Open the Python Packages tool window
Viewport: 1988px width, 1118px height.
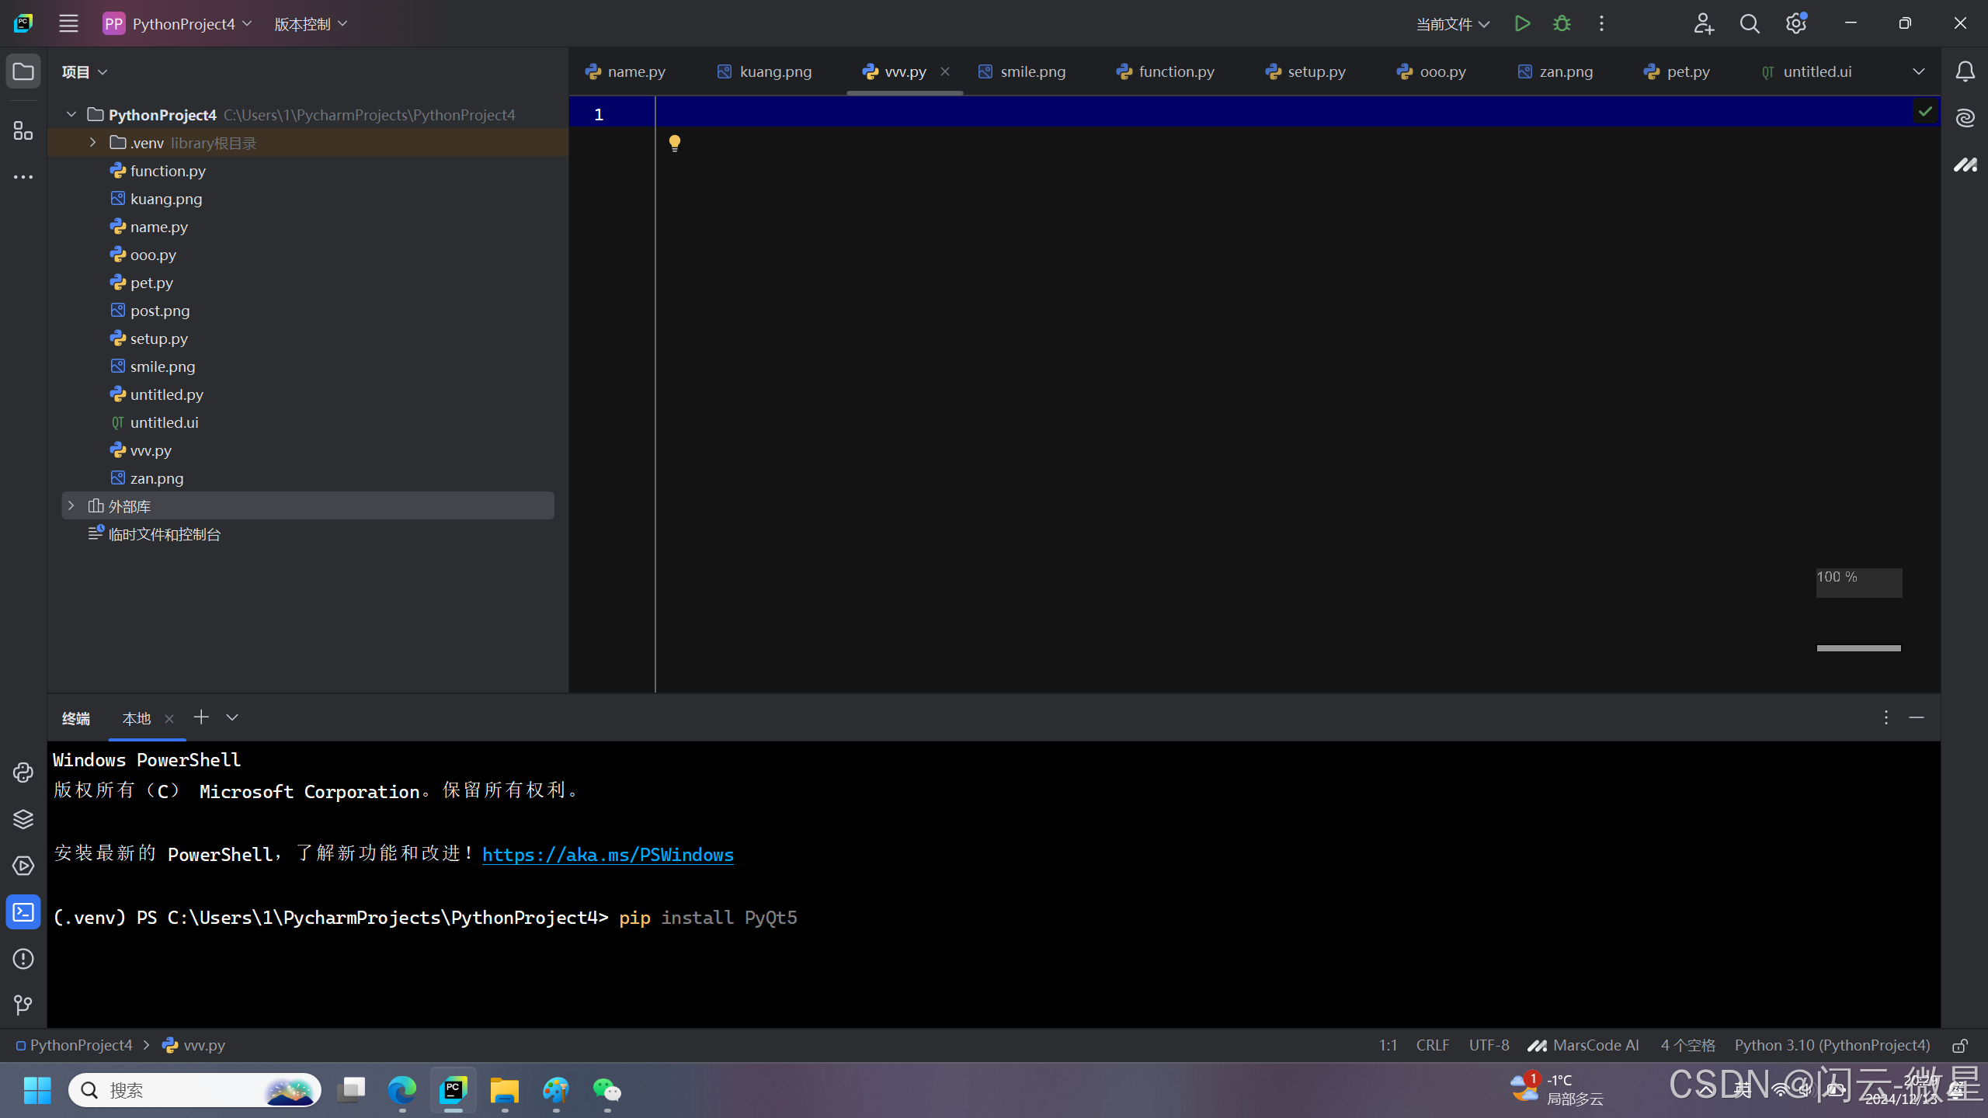pos(23,819)
